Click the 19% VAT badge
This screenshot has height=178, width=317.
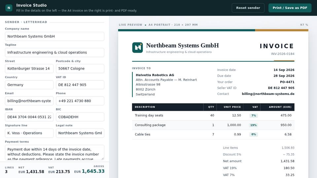tap(254, 125)
